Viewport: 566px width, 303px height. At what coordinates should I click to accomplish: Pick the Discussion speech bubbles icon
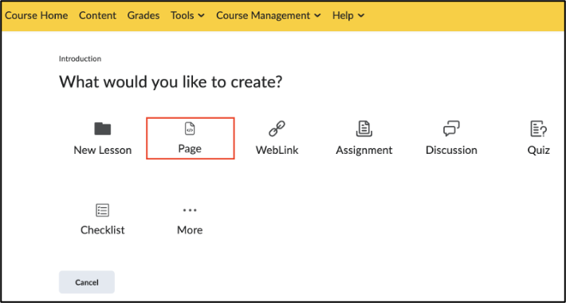pyautogui.click(x=451, y=129)
